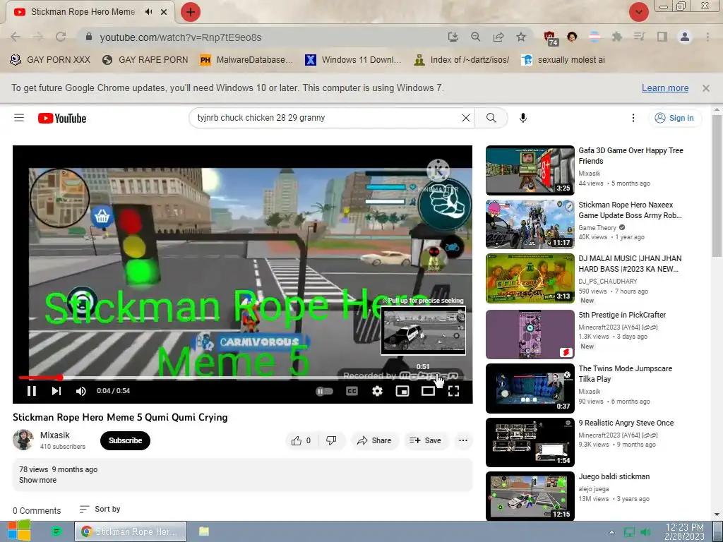723x542 pixels.
Task: Dismiss the Chrome update notice bar
Action: click(x=706, y=88)
